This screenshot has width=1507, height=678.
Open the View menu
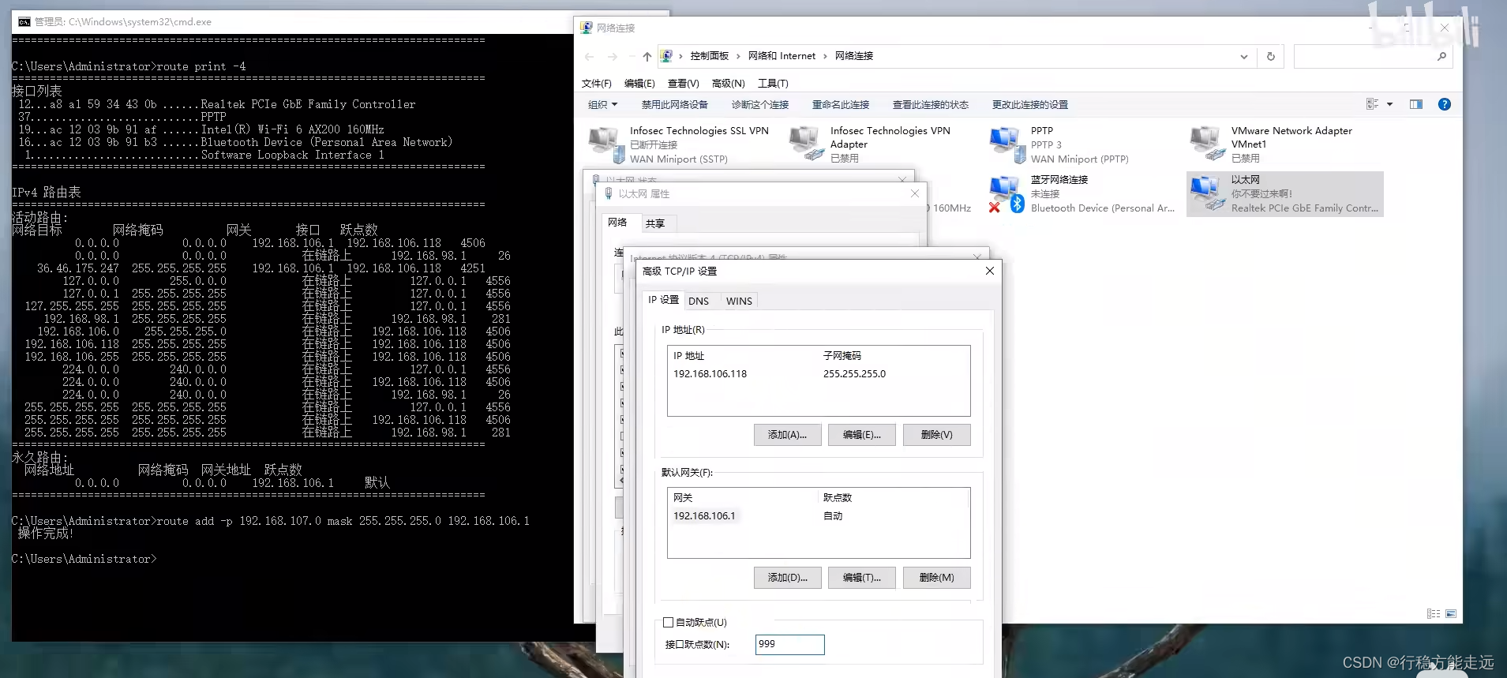coord(684,84)
